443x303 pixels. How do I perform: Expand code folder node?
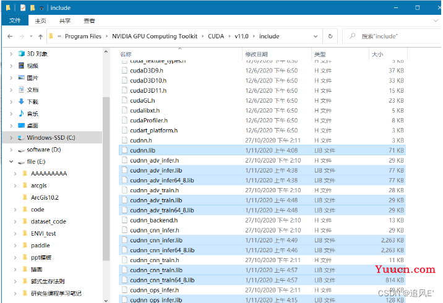[x=15, y=210]
